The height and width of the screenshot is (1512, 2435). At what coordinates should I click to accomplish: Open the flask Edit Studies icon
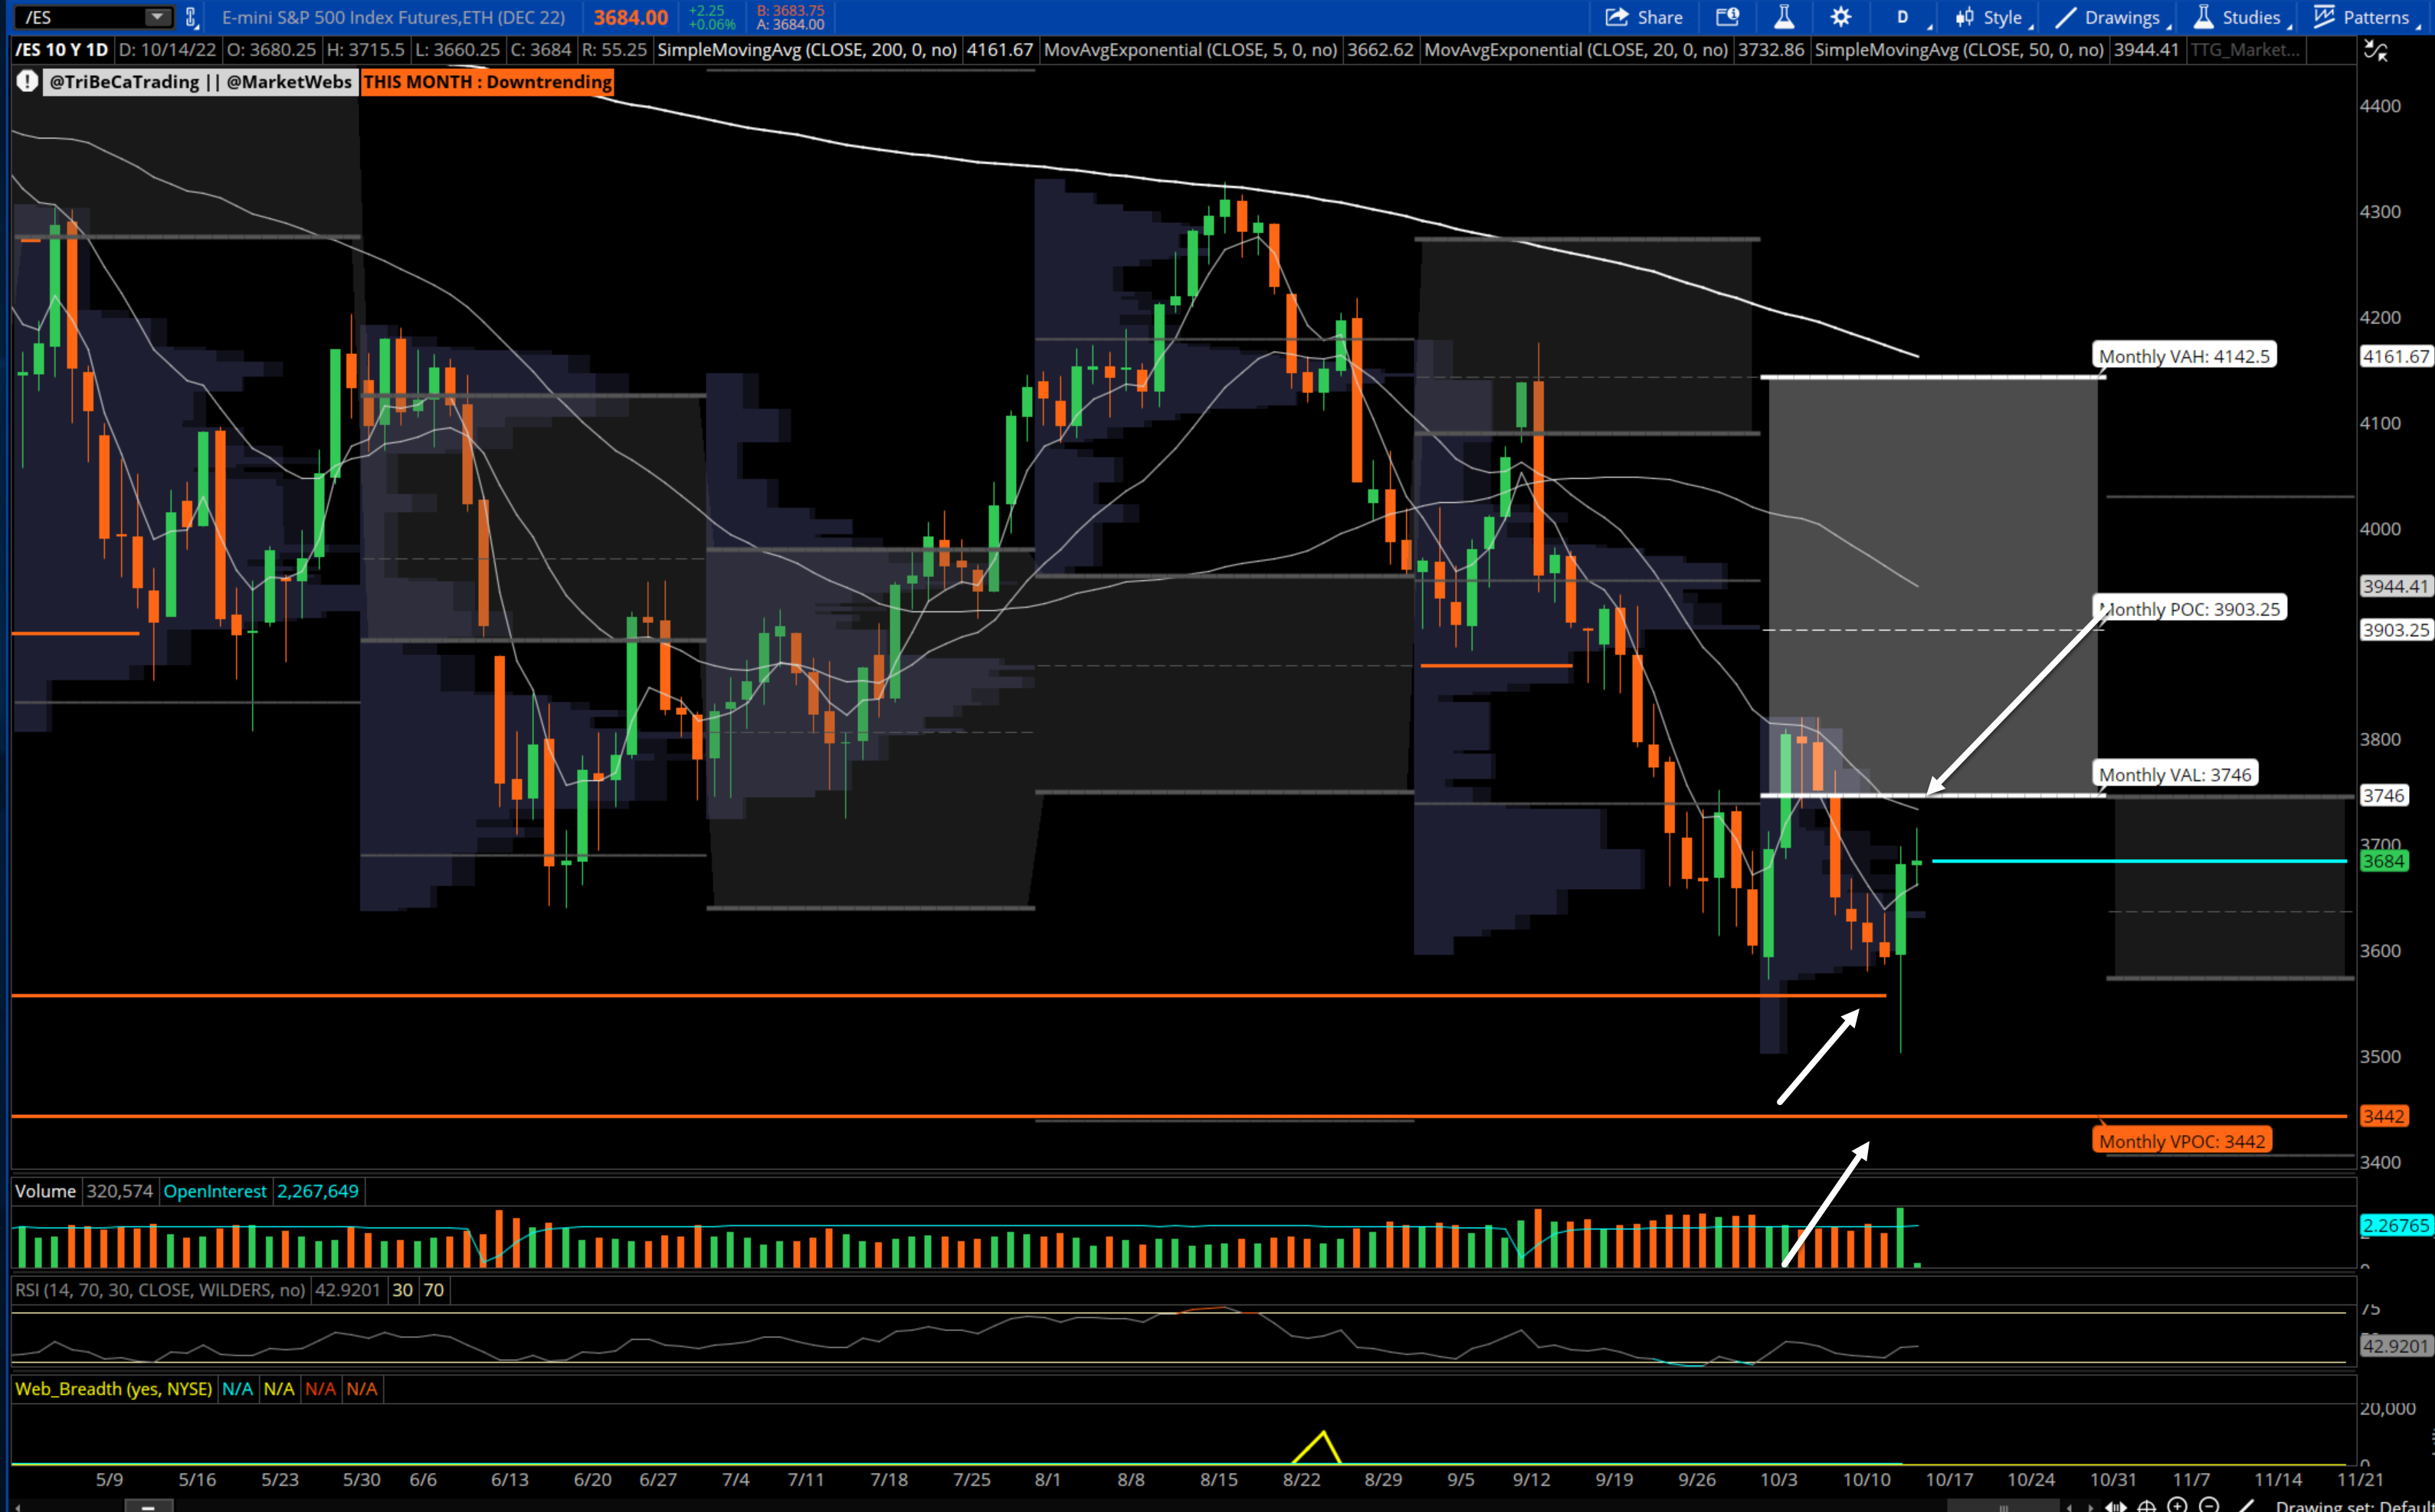click(1784, 17)
